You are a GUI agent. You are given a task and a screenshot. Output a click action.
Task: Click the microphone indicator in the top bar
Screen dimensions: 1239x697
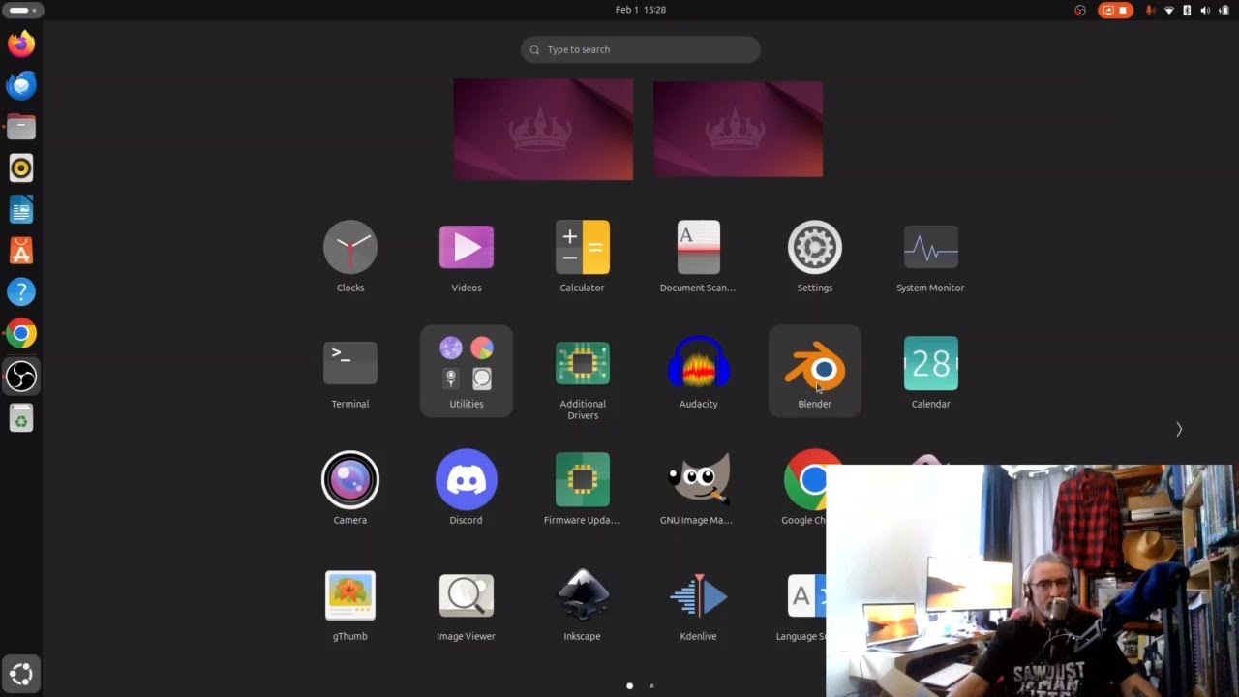(x=1151, y=10)
